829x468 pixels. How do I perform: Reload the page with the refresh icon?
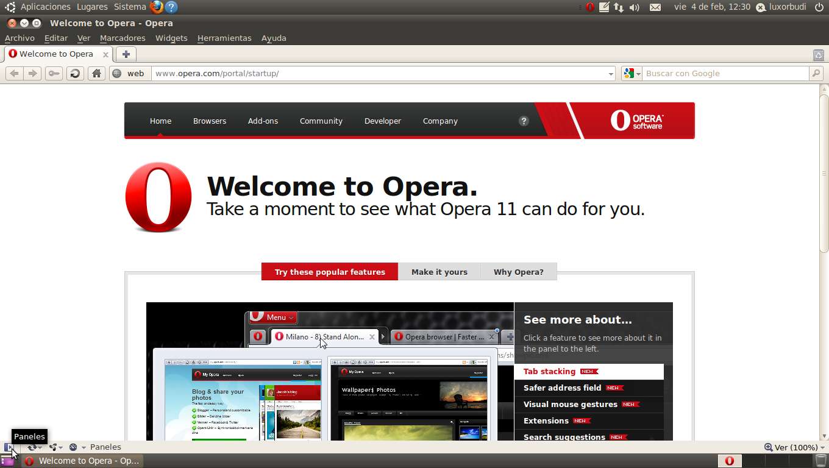click(75, 73)
